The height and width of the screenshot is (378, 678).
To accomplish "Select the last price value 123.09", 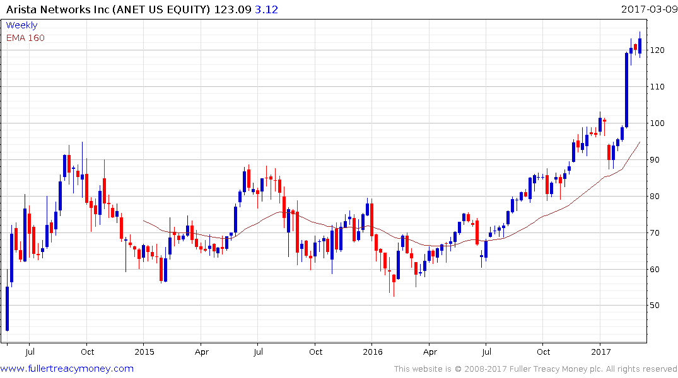I will (x=233, y=9).
